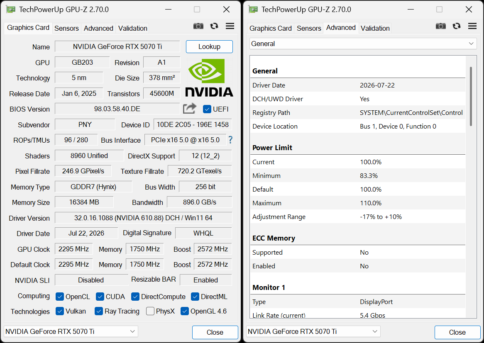Click the Power Limit Maximum 110.0% row
This screenshot has width=484, height=343.
point(357,203)
